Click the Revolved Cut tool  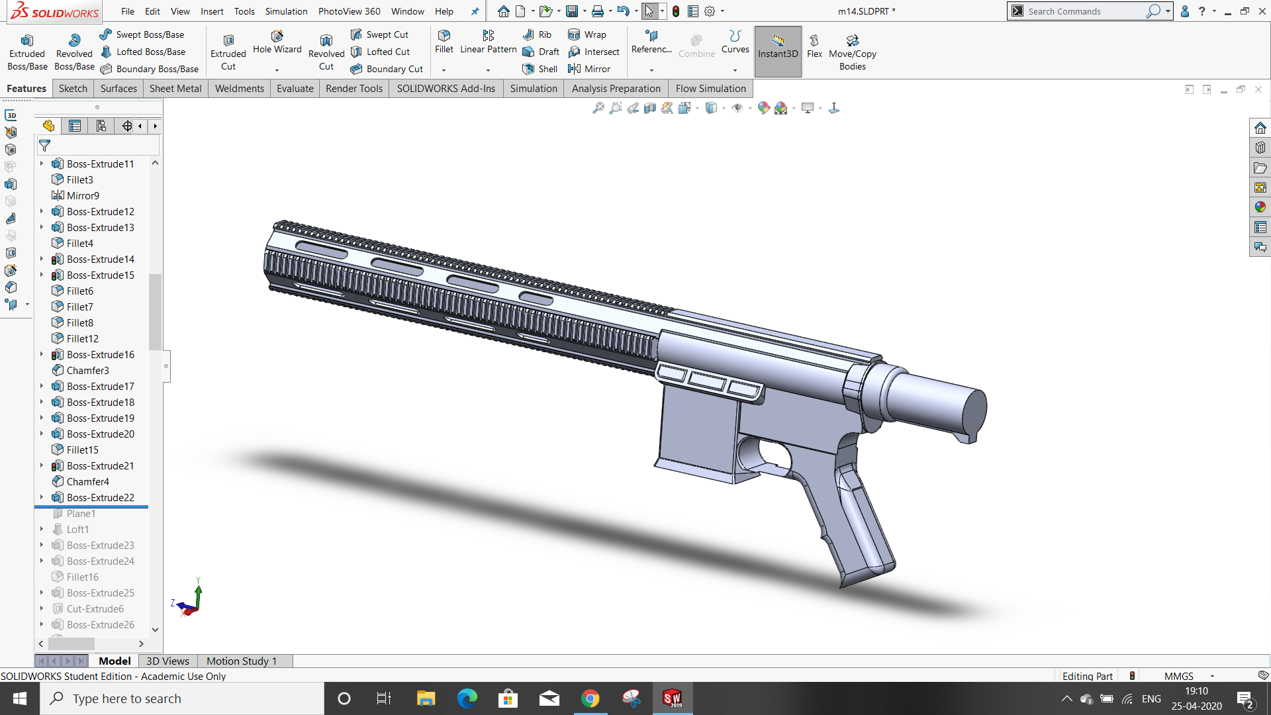pyautogui.click(x=326, y=52)
